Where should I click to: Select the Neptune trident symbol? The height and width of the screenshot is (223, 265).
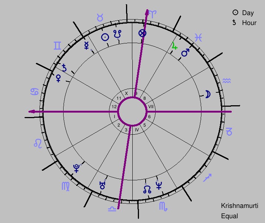[x=159, y=185]
